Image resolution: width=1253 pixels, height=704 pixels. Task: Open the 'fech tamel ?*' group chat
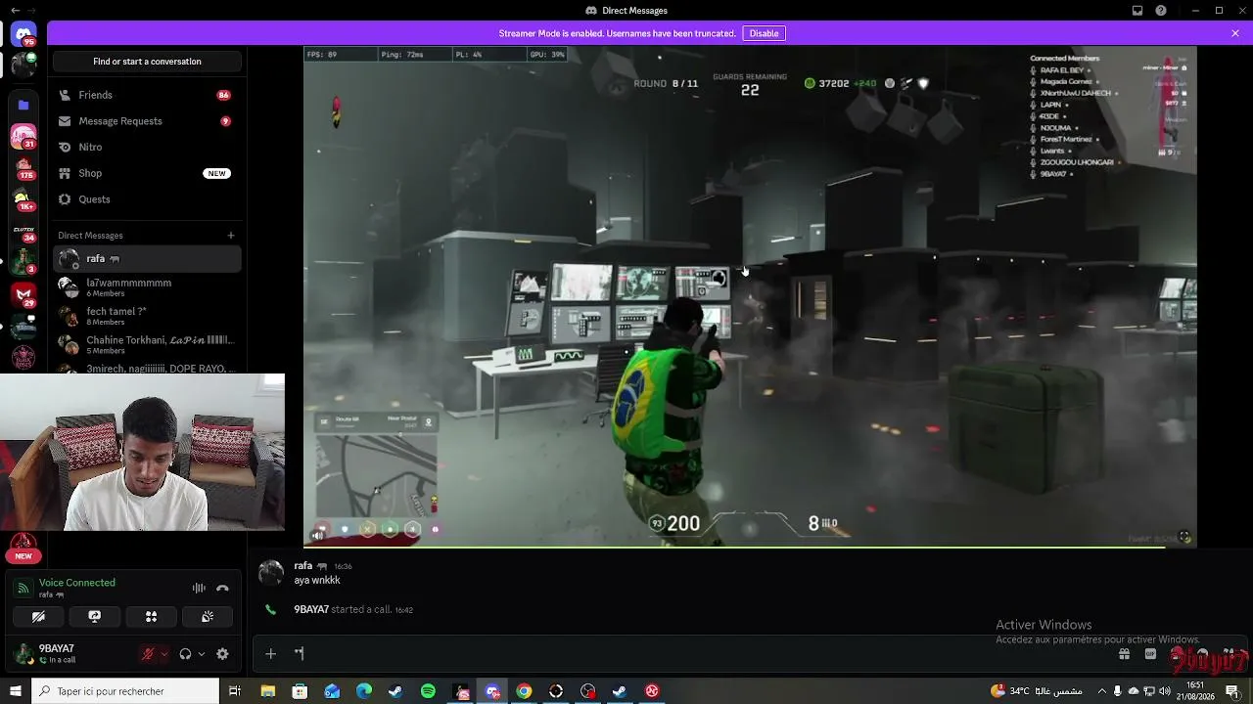pos(147,316)
